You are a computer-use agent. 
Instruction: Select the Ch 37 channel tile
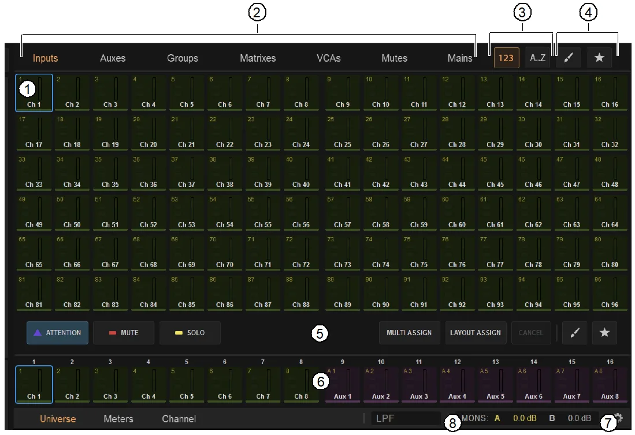187,172
